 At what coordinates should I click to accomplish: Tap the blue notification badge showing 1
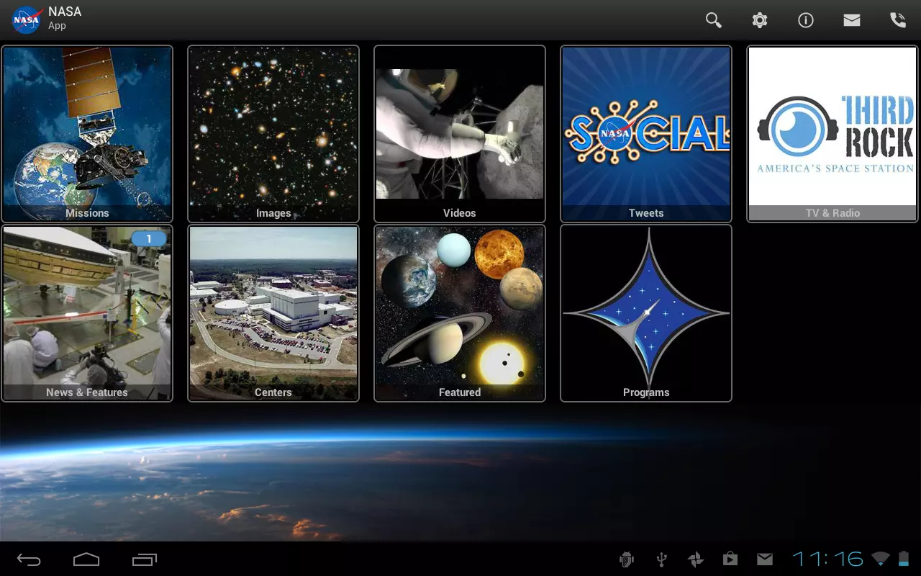point(149,239)
